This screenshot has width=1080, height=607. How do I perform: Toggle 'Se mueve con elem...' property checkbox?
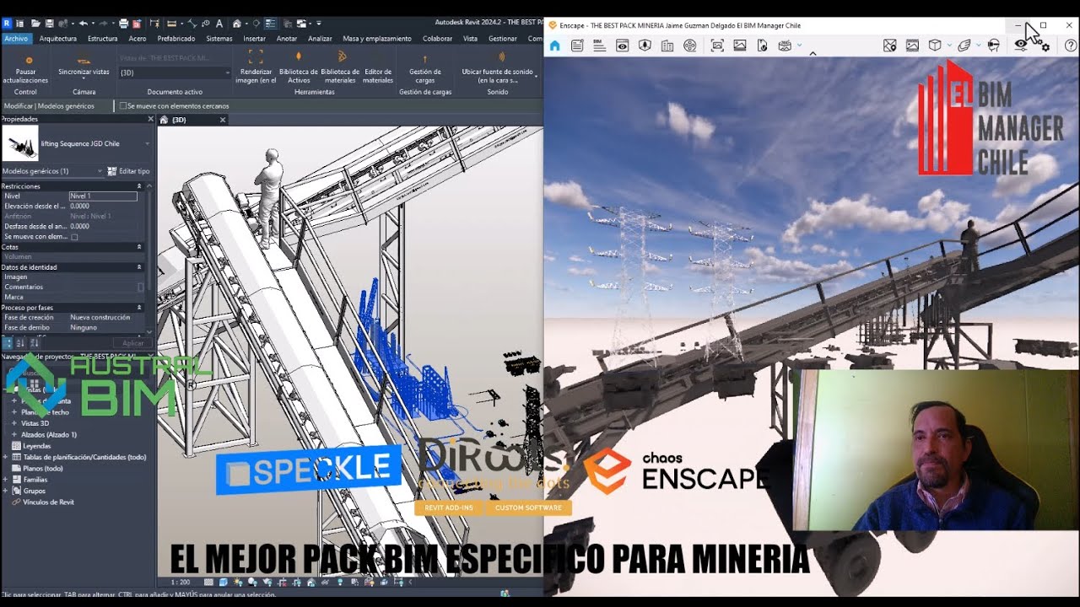(x=74, y=237)
